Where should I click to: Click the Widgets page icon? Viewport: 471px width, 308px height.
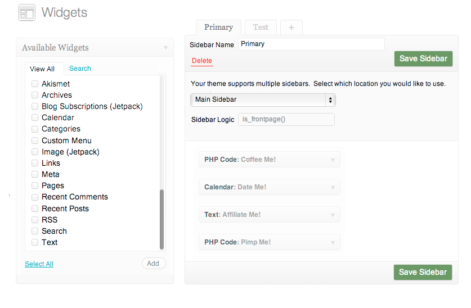[26, 12]
